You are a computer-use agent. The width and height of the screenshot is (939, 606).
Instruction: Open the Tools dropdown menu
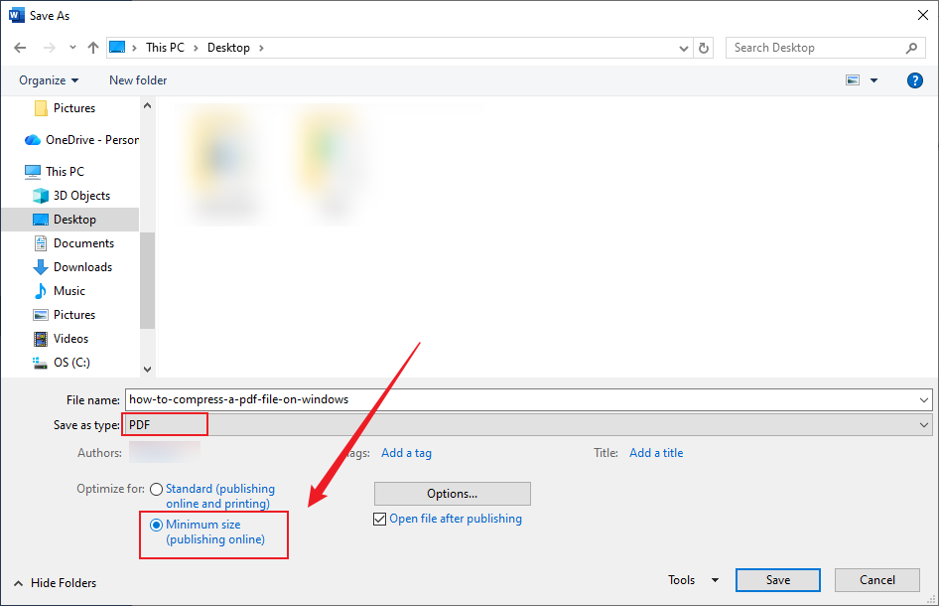pyautogui.click(x=692, y=579)
